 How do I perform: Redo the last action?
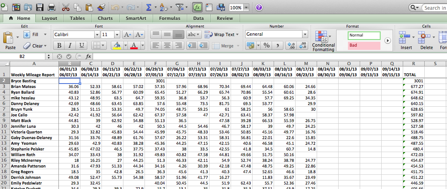pyautogui.click(x=131, y=7)
